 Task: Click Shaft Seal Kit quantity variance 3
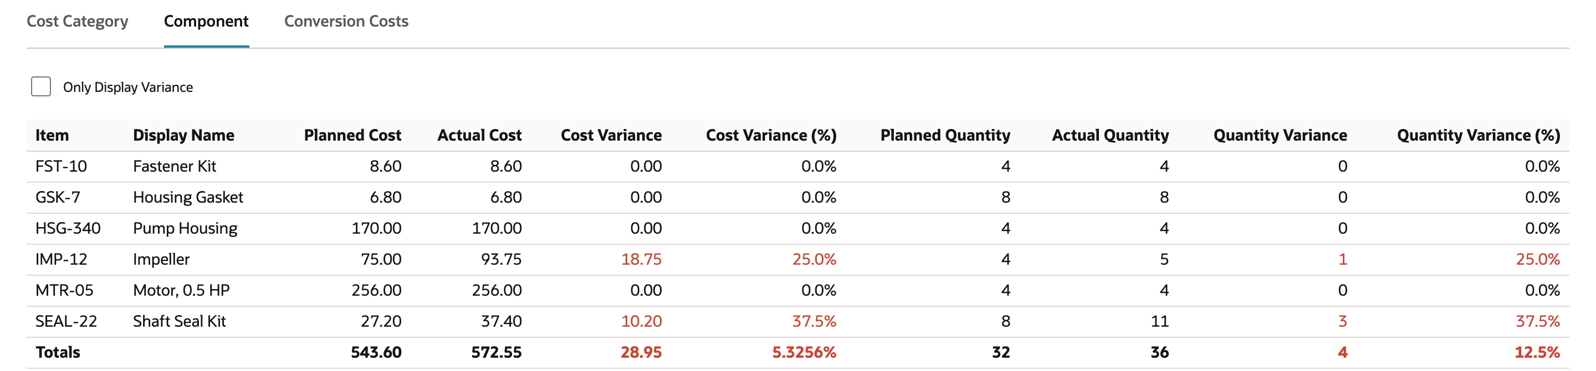pyautogui.click(x=1343, y=321)
